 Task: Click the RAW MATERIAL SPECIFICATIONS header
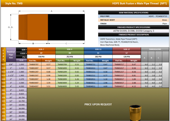tap(133, 12)
